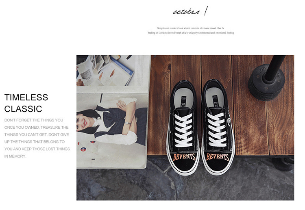
Task: Click the insole label inside right shoe
Action: [215, 101]
